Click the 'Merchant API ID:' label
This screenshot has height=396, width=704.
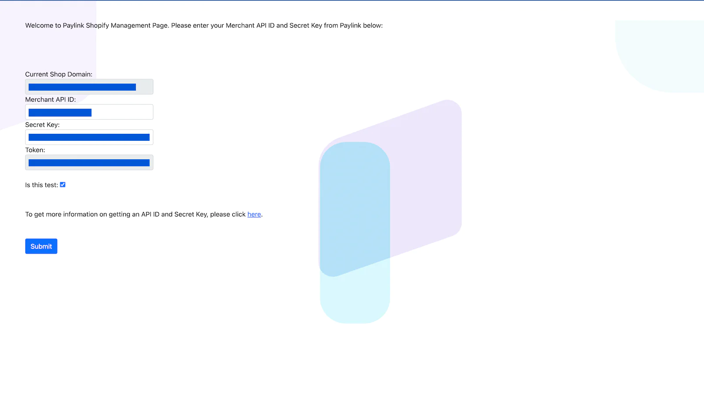pos(51,99)
